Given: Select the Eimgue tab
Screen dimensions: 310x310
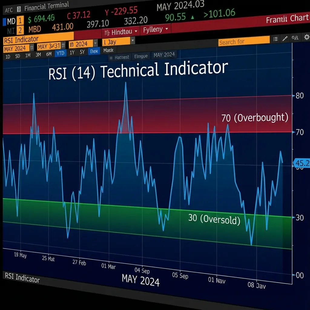Looking at the screenshot, I should click(x=141, y=56).
